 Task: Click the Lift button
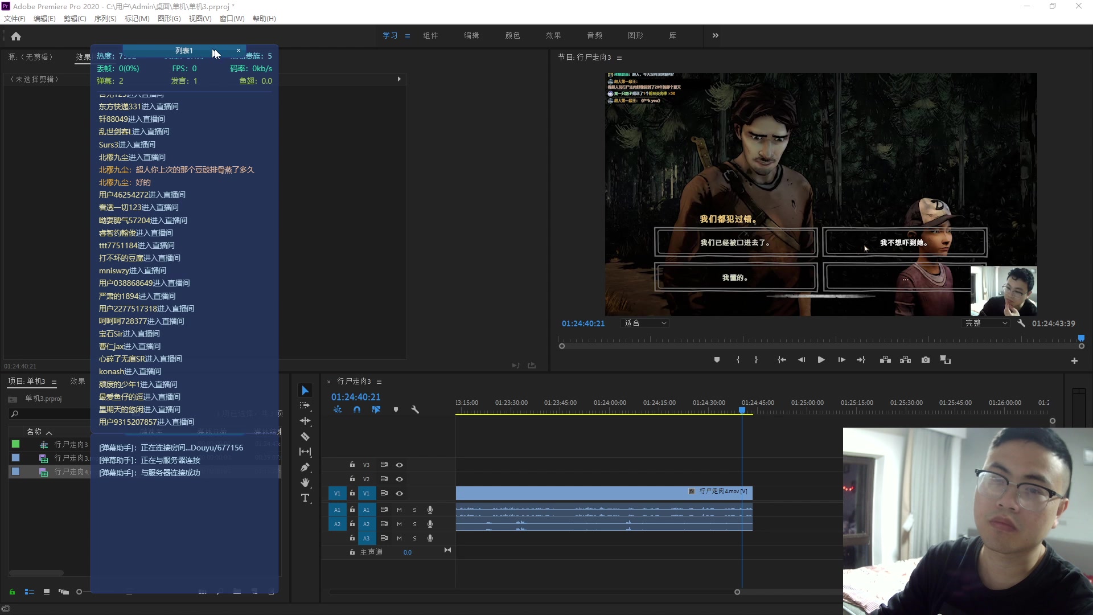885,360
